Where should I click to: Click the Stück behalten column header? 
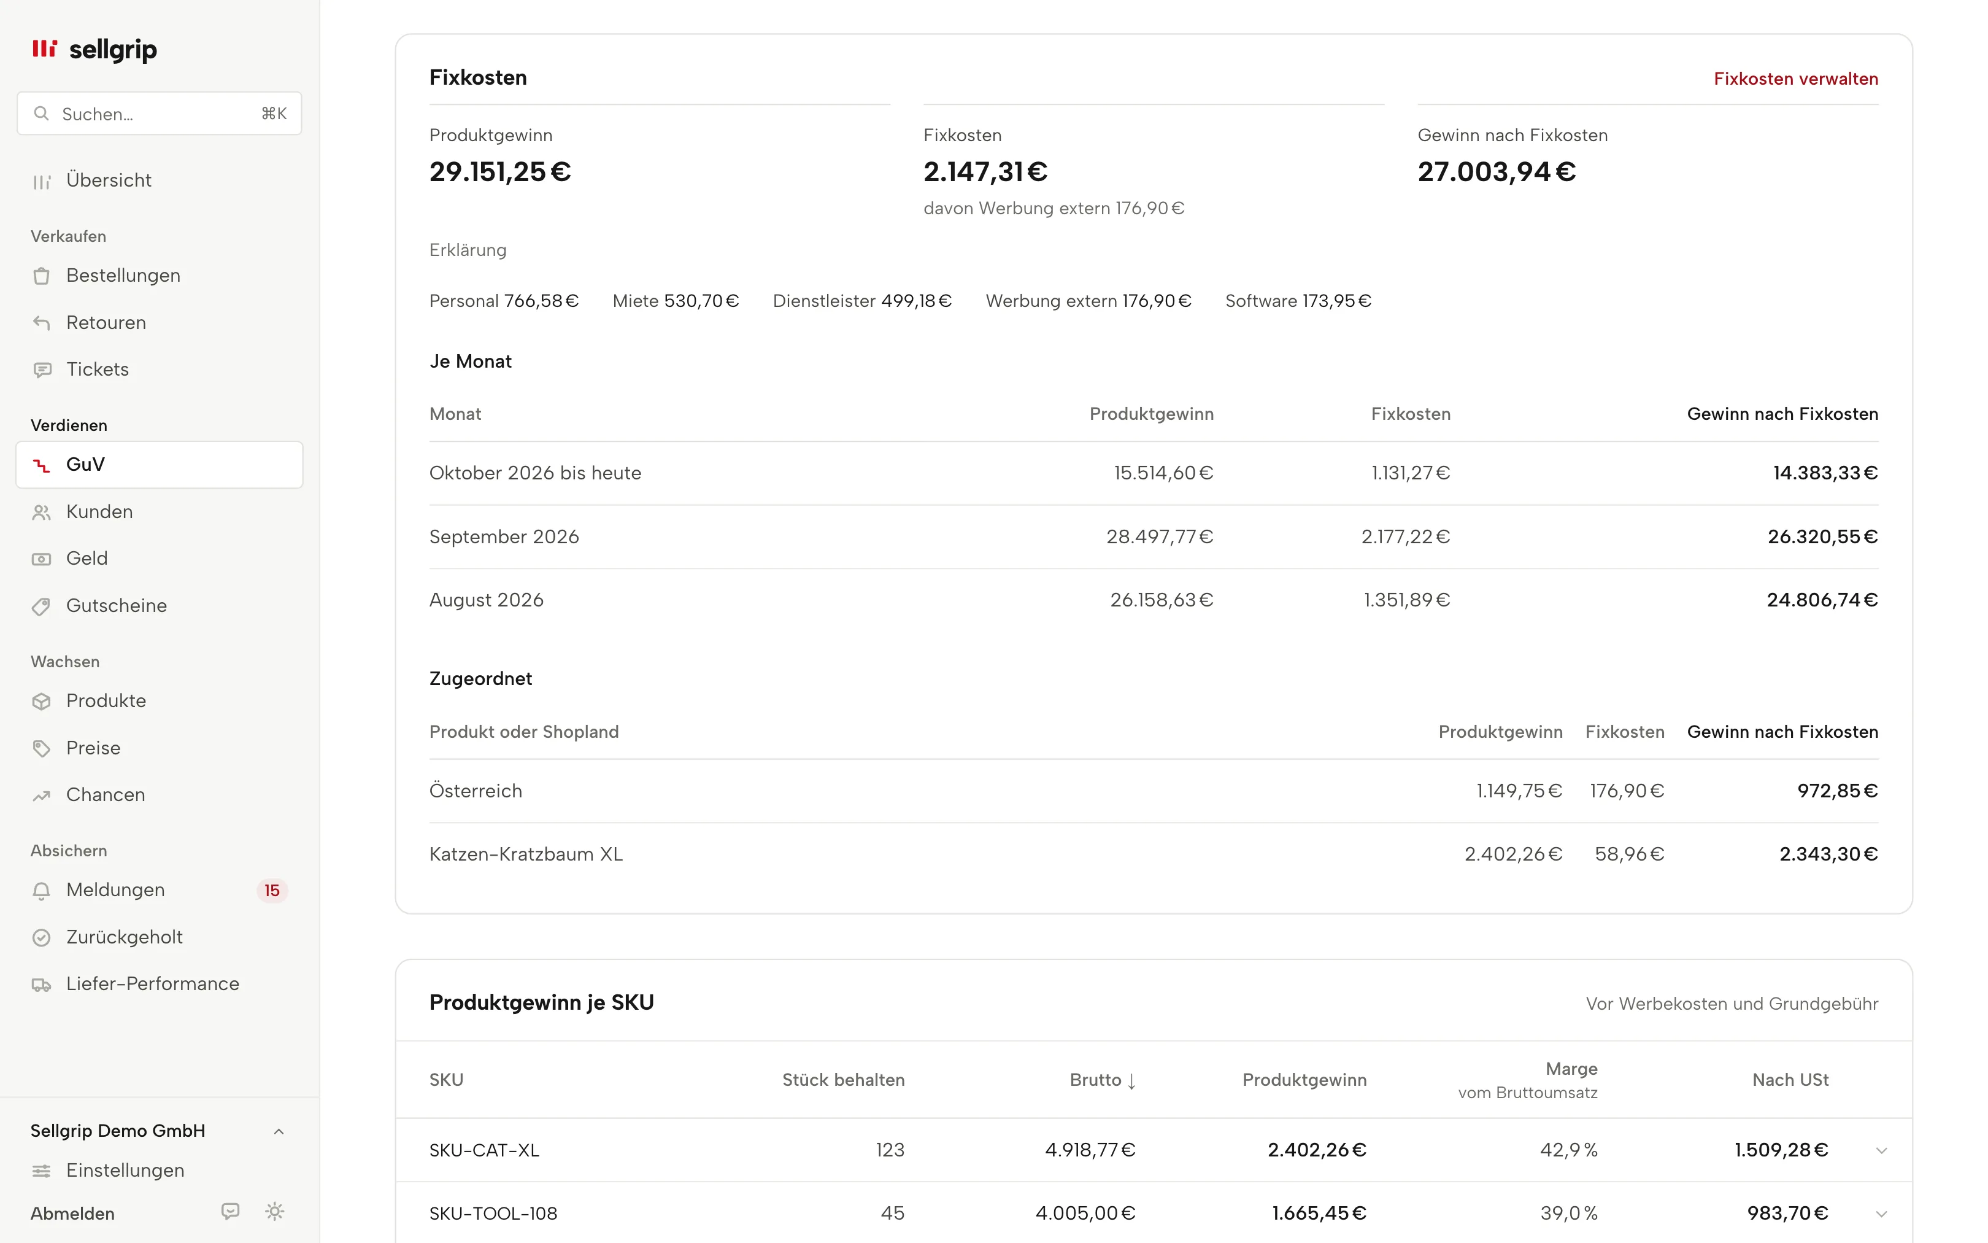point(843,1080)
